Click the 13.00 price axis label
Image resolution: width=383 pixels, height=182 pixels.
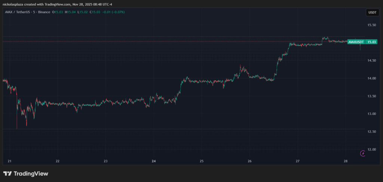(x=371, y=114)
